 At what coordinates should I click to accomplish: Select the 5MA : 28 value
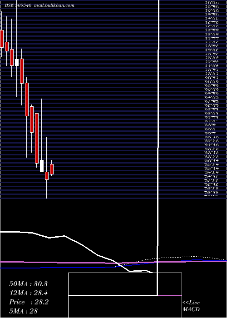click(24, 311)
